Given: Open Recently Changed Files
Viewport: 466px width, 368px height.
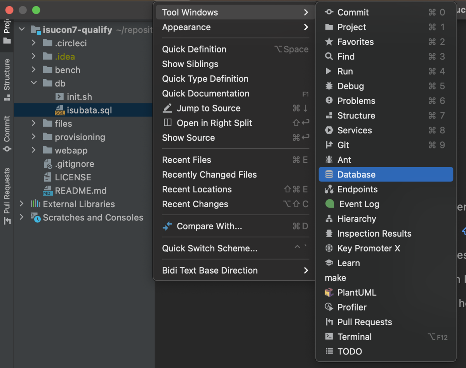Looking at the screenshot, I should pos(235,175).
